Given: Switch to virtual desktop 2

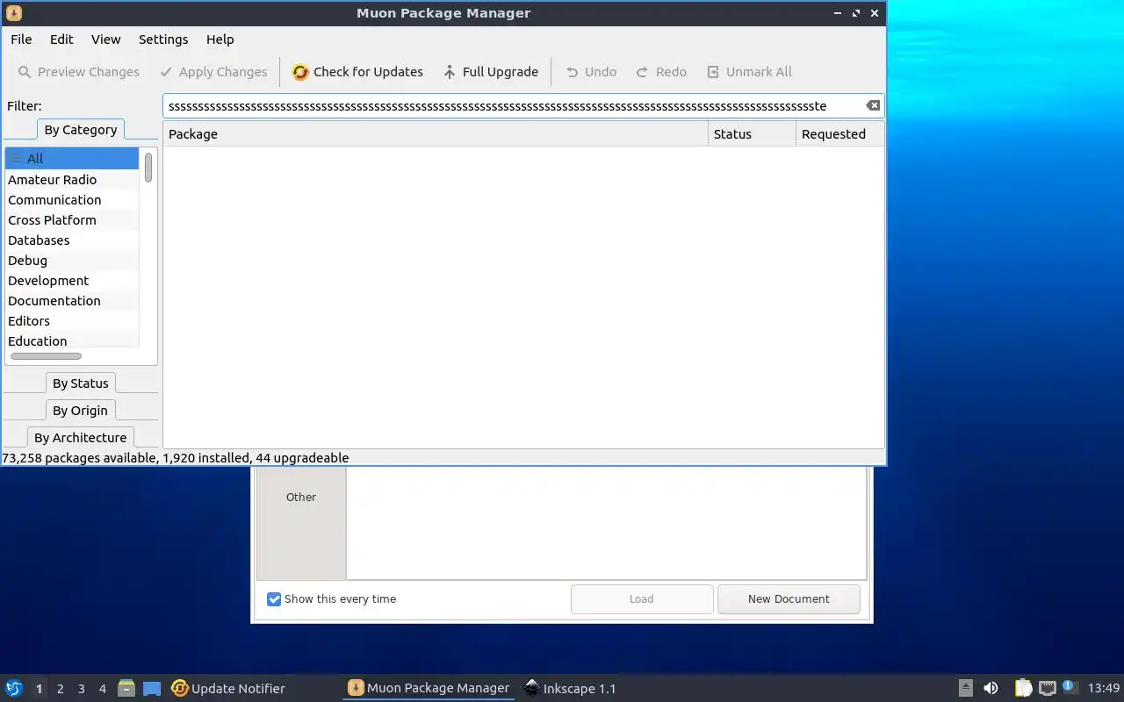Looking at the screenshot, I should coord(60,689).
